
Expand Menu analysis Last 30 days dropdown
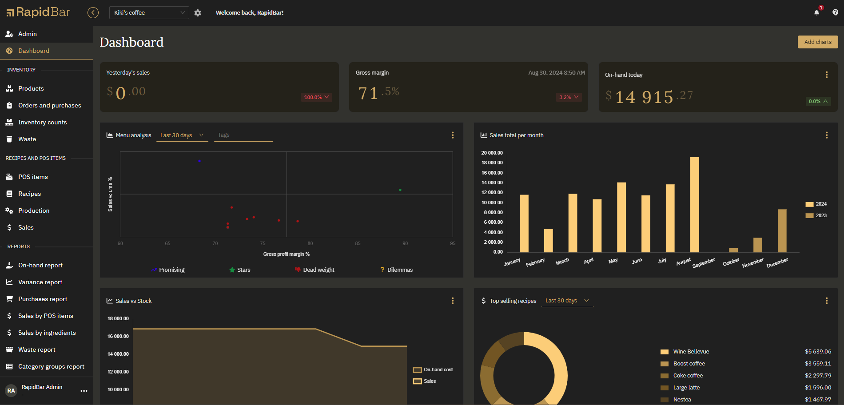pyautogui.click(x=182, y=135)
